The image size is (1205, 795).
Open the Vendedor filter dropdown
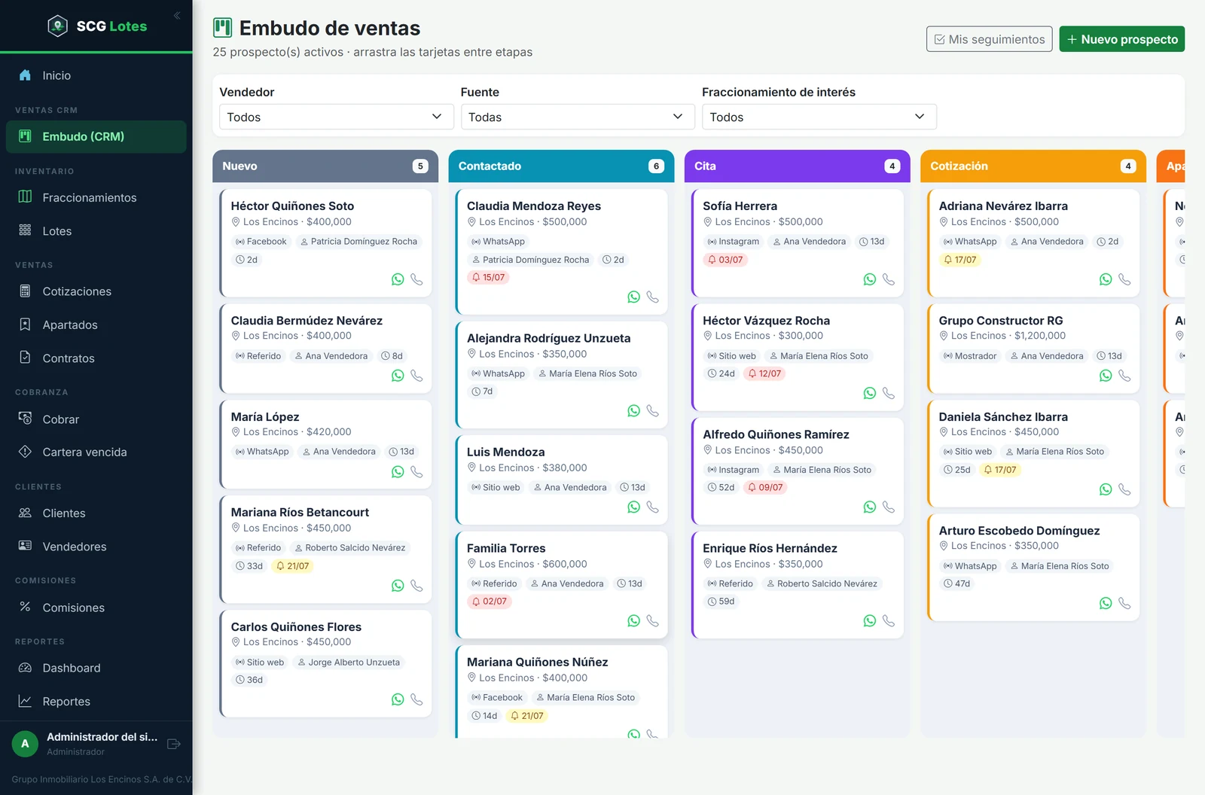336,117
